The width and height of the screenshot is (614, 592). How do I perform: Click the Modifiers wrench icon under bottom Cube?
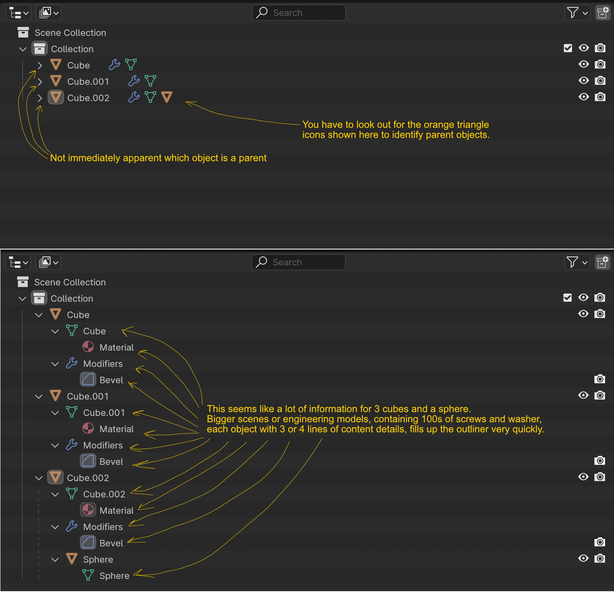pyautogui.click(x=72, y=363)
